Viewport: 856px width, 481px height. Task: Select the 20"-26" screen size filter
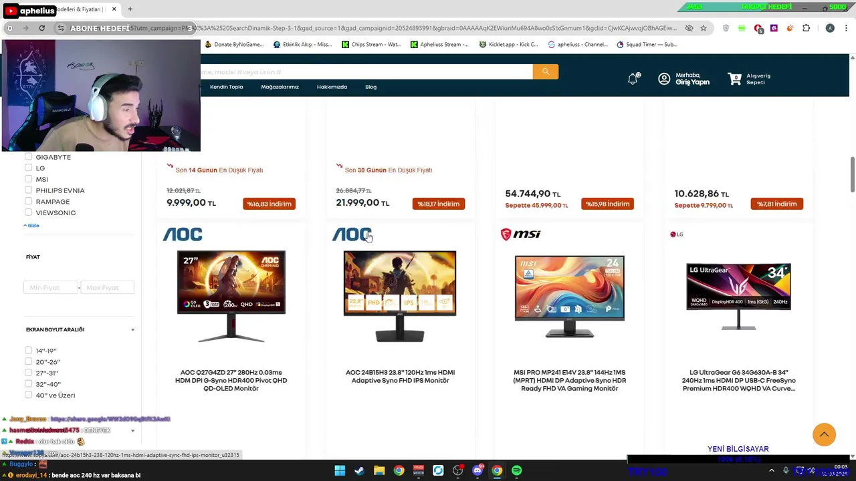[x=28, y=361]
